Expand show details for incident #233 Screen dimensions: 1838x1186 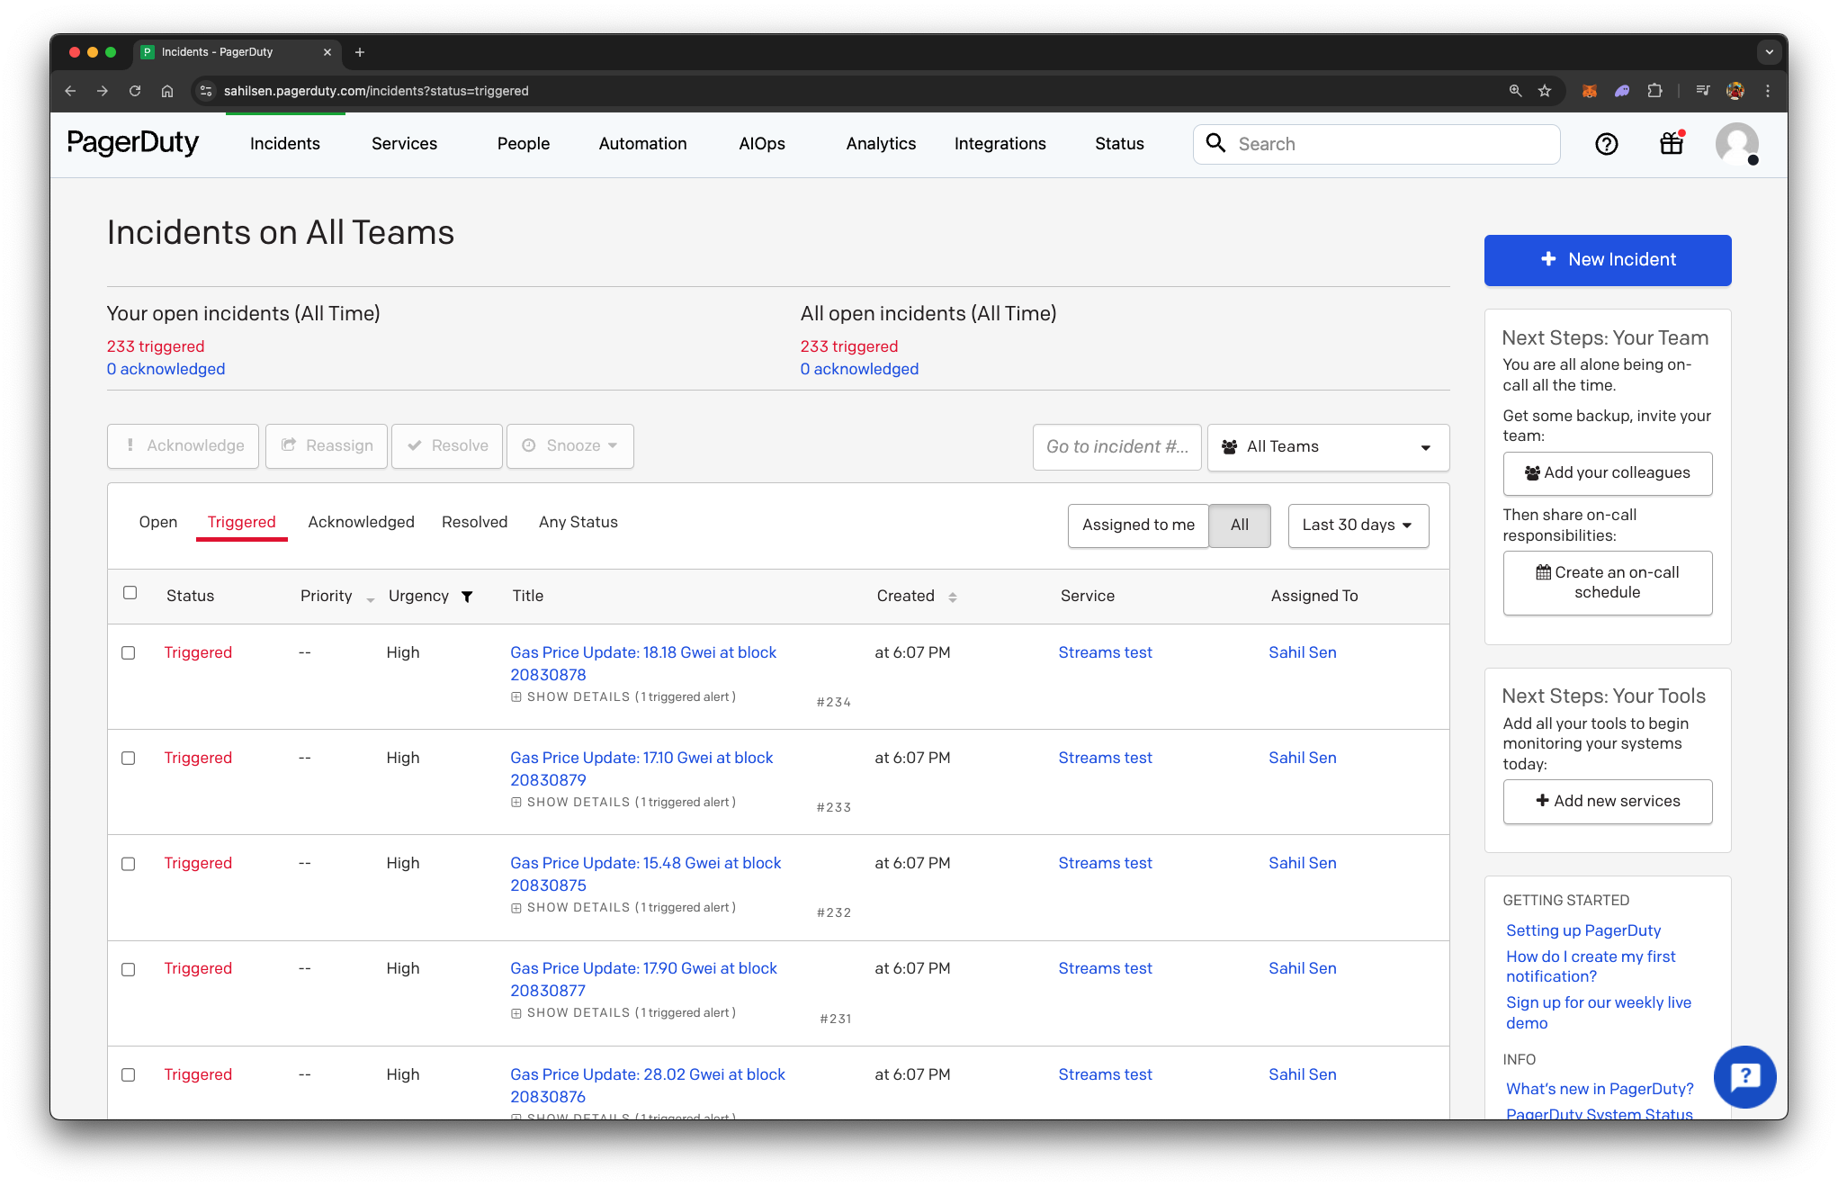[x=623, y=803]
